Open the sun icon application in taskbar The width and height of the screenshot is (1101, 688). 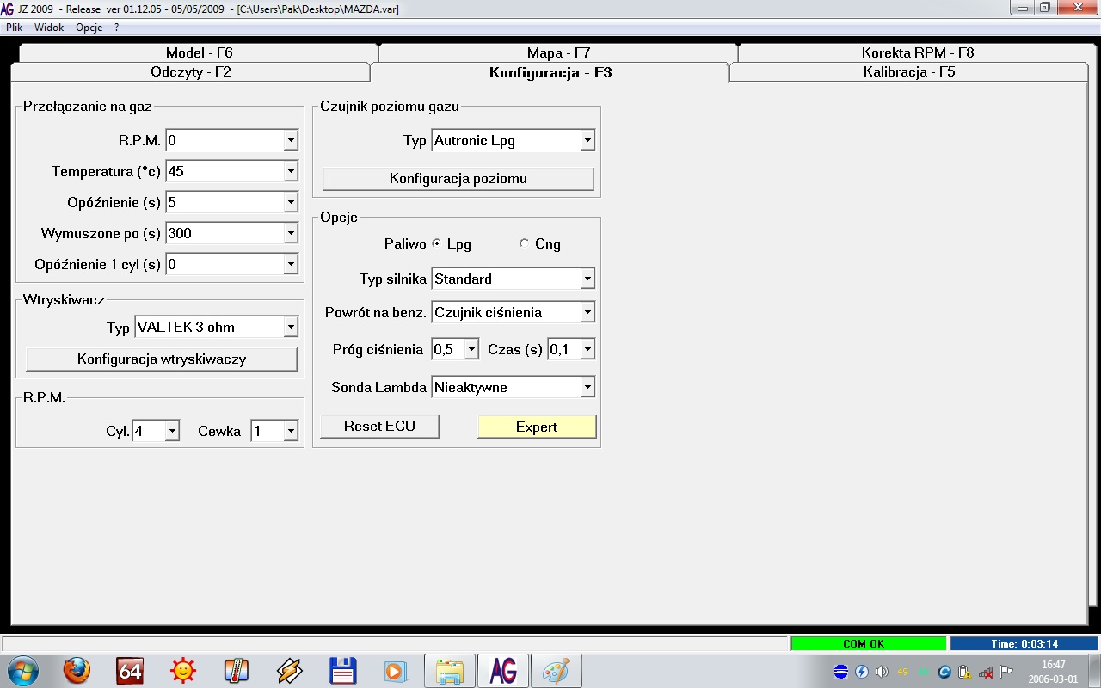[183, 670]
